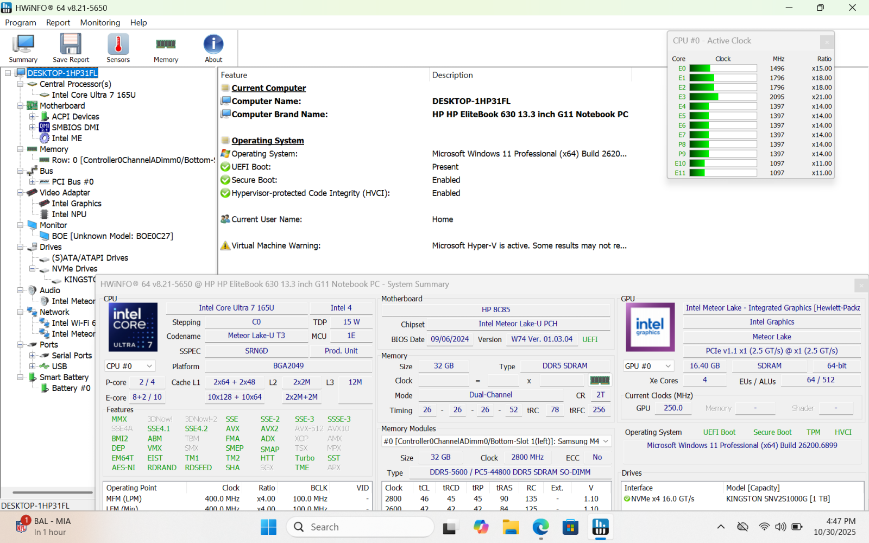Open the Monitoring menu
This screenshot has height=543, width=869.
[x=100, y=22]
